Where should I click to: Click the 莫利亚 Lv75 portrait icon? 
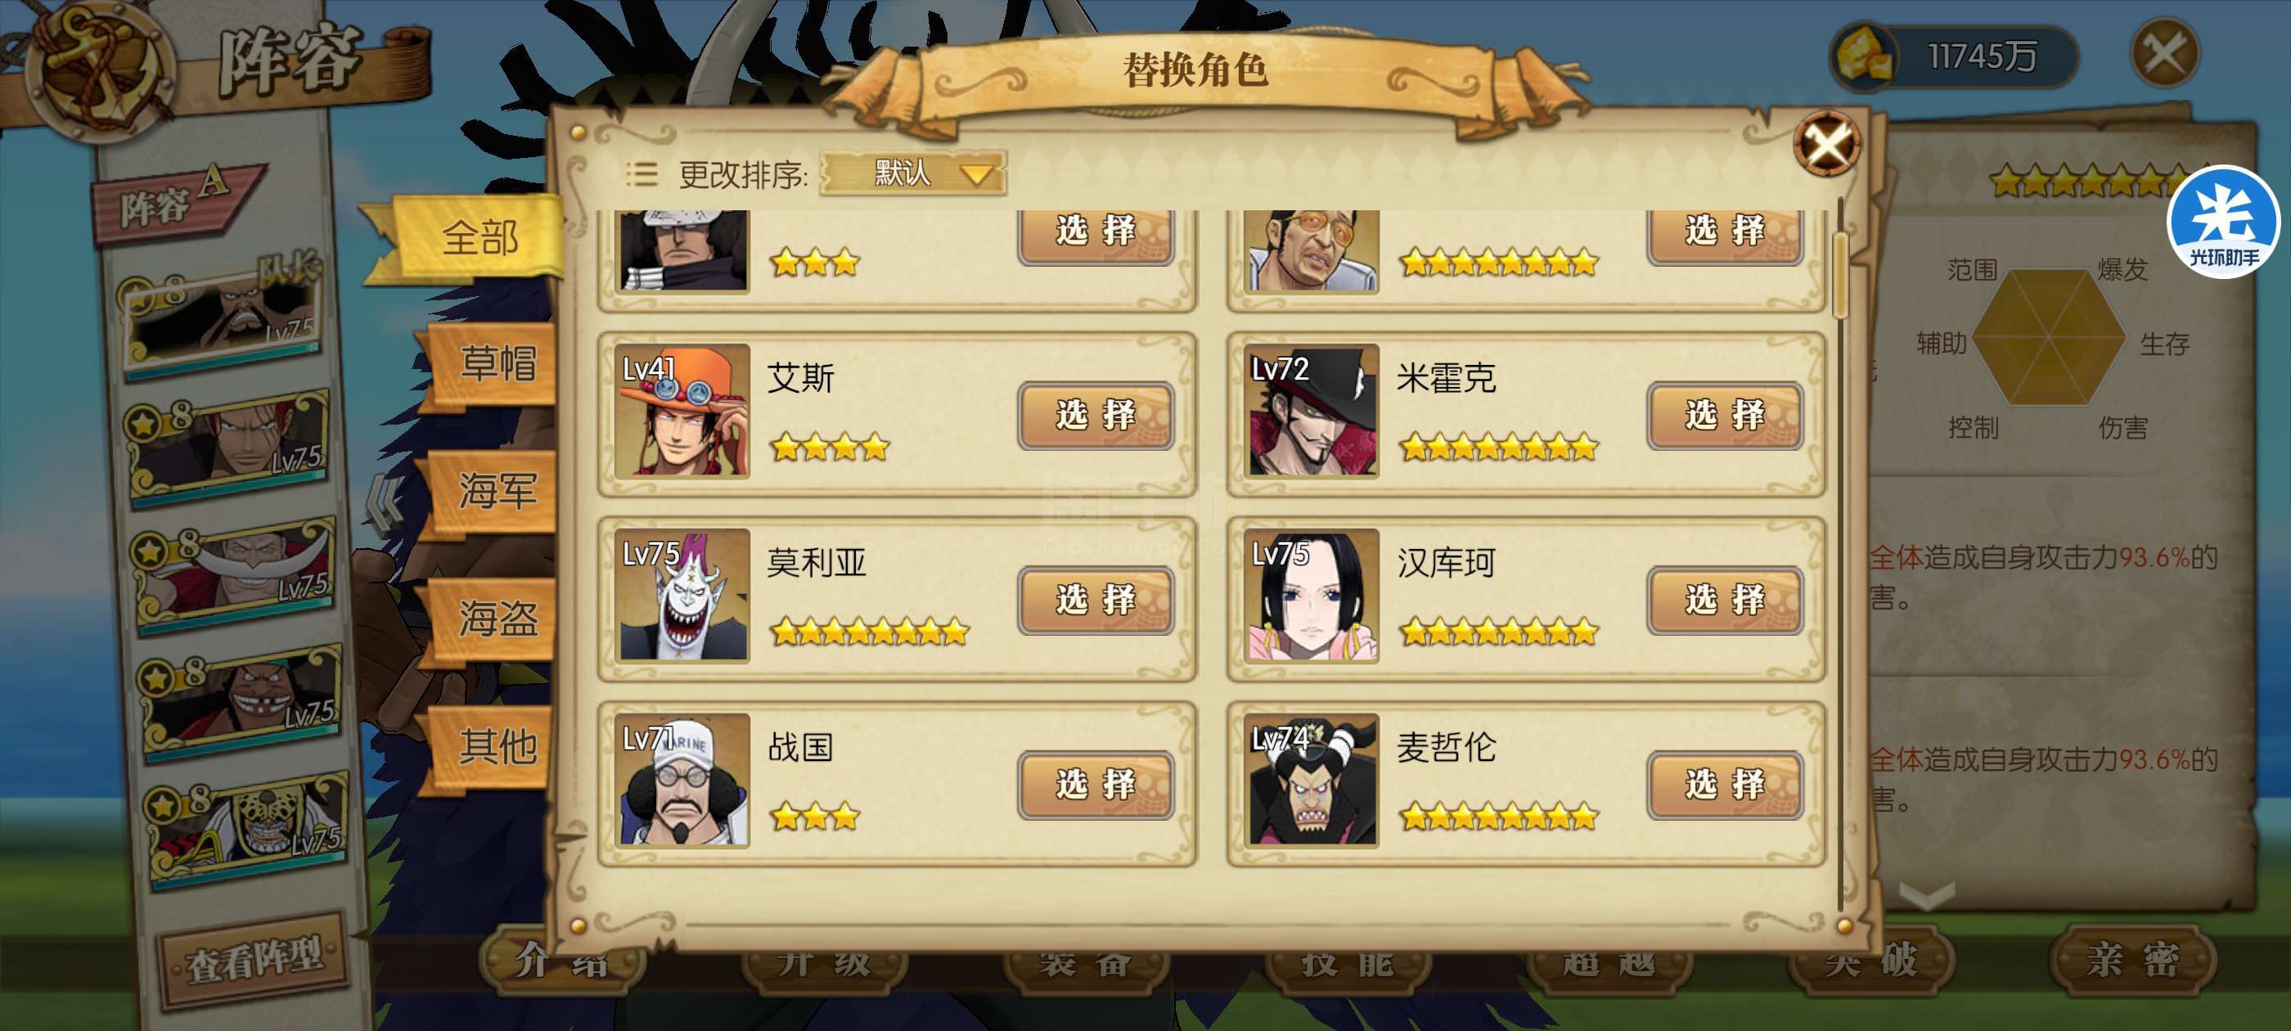coord(683,596)
